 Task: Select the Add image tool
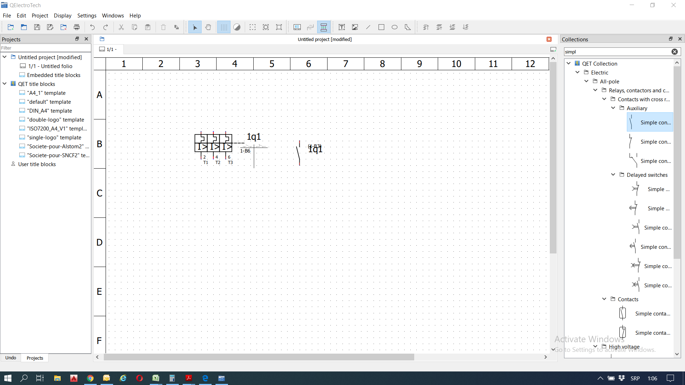click(355, 27)
